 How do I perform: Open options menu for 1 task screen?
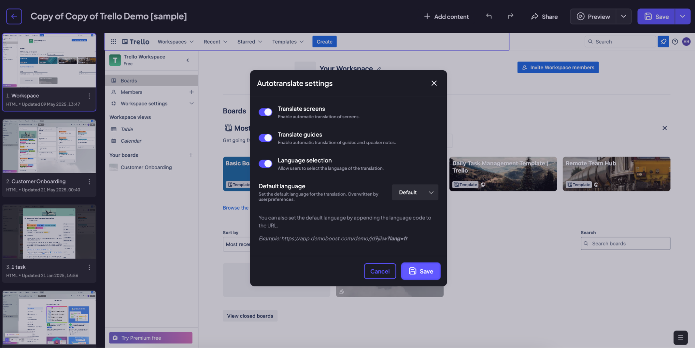coord(89,267)
